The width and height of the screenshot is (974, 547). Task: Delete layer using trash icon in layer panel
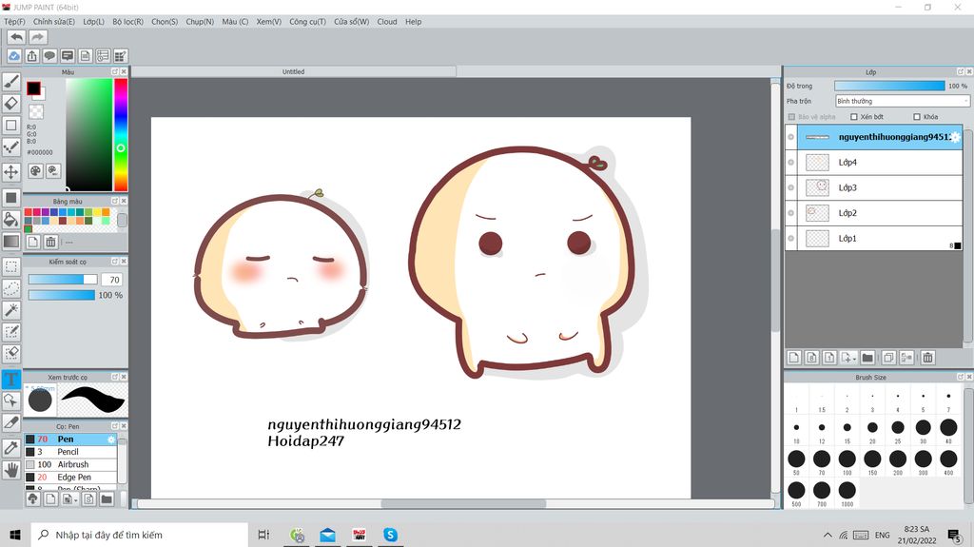928,358
